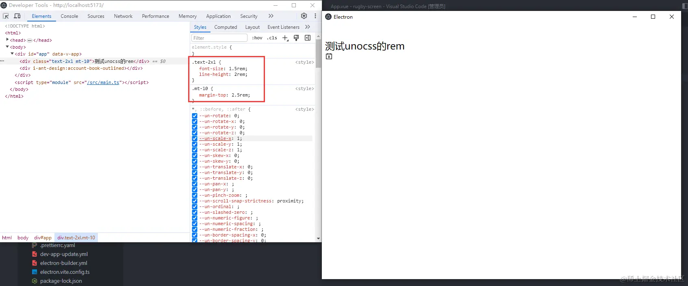Click the collapsed head ellipsis badge

pos(30,40)
